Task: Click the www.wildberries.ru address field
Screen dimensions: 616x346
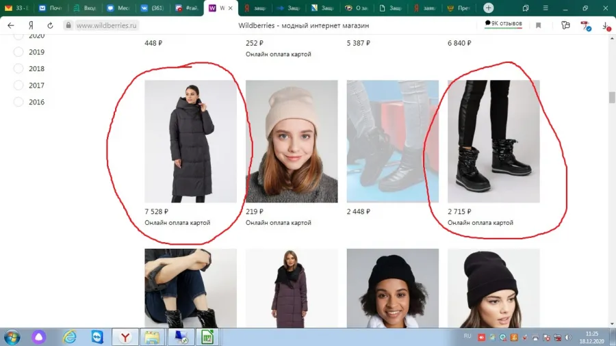Action: click(106, 25)
